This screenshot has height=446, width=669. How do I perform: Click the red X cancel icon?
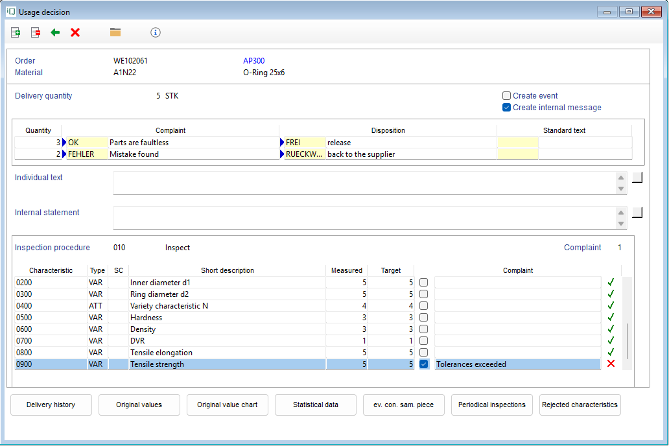tap(75, 32)
